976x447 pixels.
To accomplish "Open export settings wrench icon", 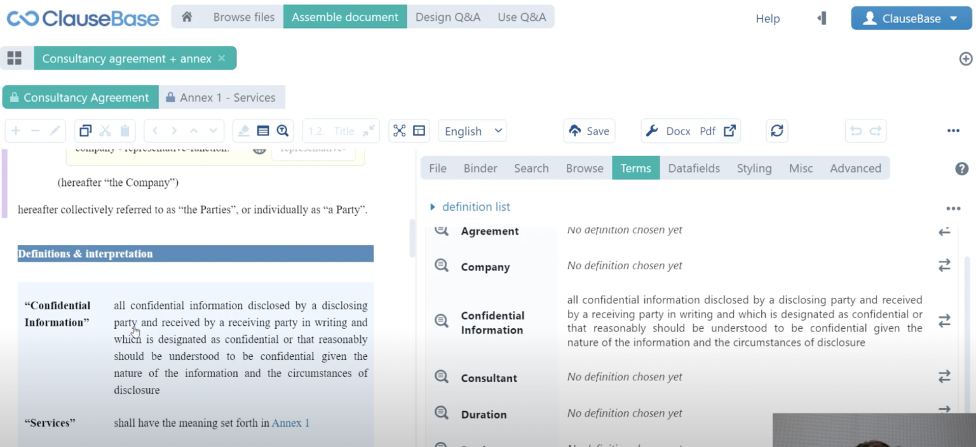I will click(652, 131).
